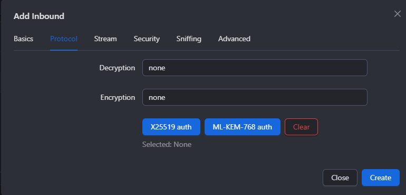Choose ML-KEM-768 auth button
Viewport: 406px width, 195px height.
[243, 127]
